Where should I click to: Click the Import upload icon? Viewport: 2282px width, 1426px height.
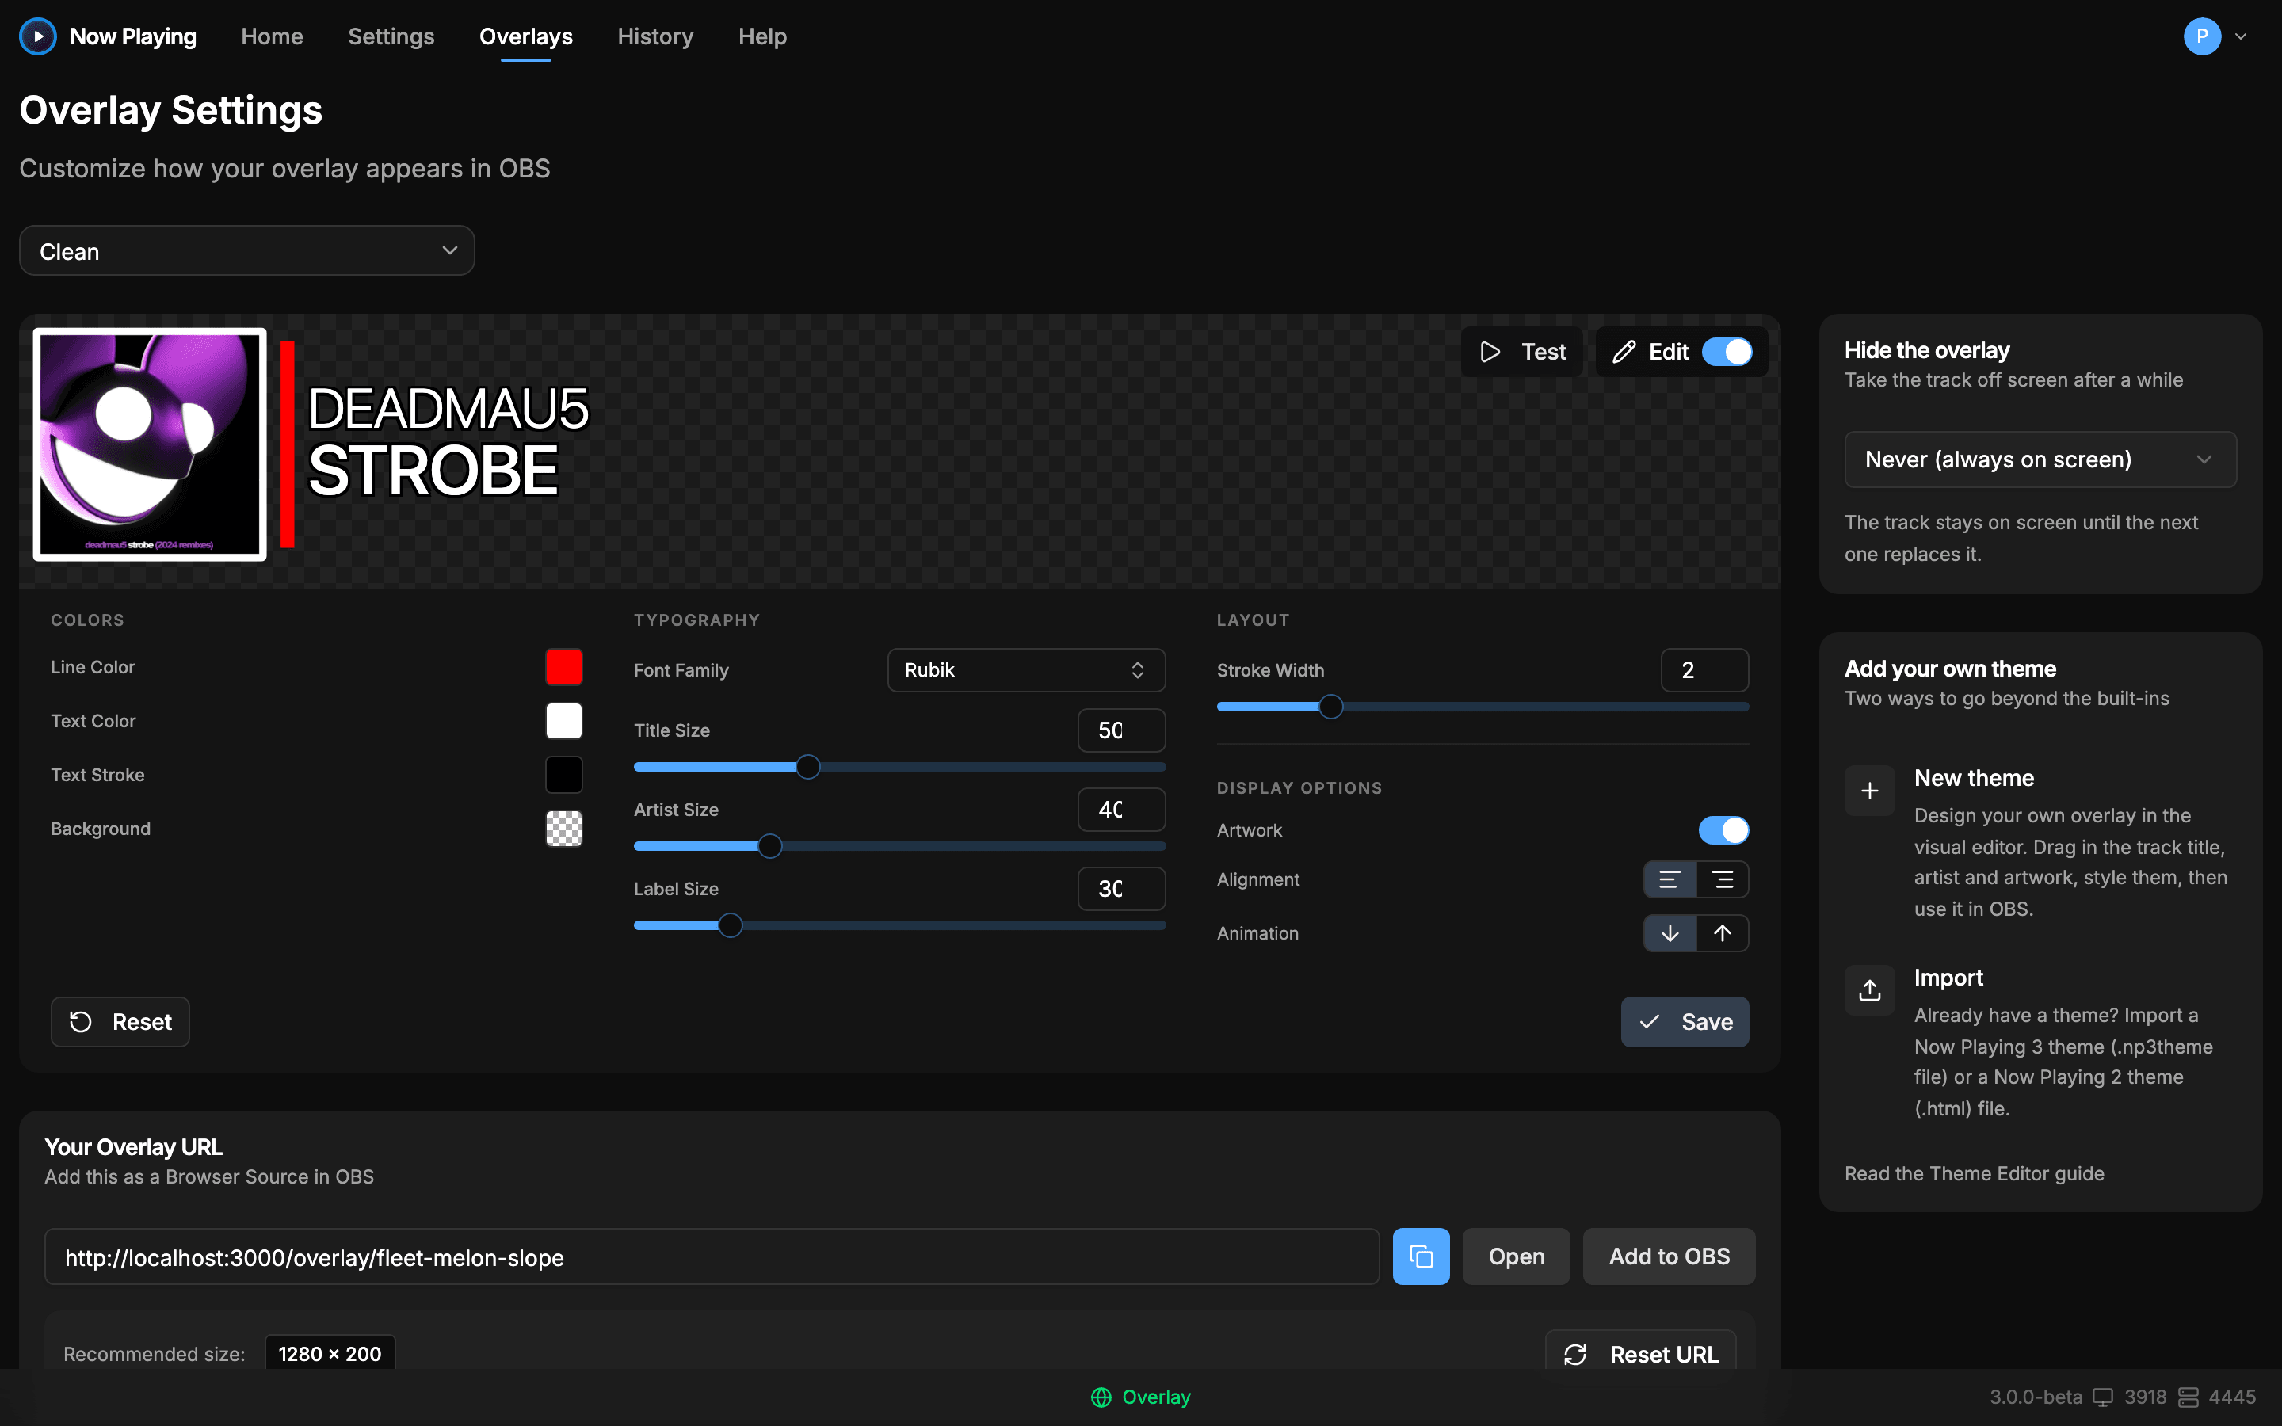coord(1869,989)
